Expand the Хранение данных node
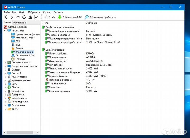 (x=5, y=80)
